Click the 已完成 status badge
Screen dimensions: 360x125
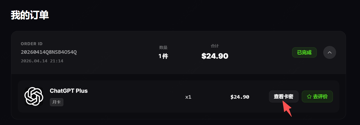[x=304, y=52]
